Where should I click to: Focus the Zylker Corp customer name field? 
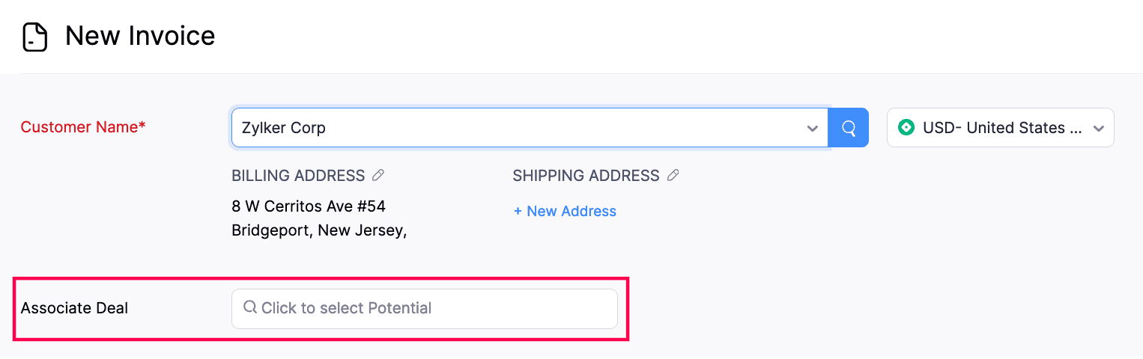point(517,128)
